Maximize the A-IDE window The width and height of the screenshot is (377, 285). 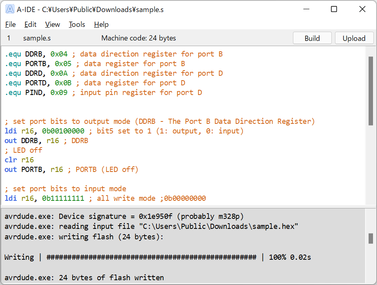[x=334, y=9]
